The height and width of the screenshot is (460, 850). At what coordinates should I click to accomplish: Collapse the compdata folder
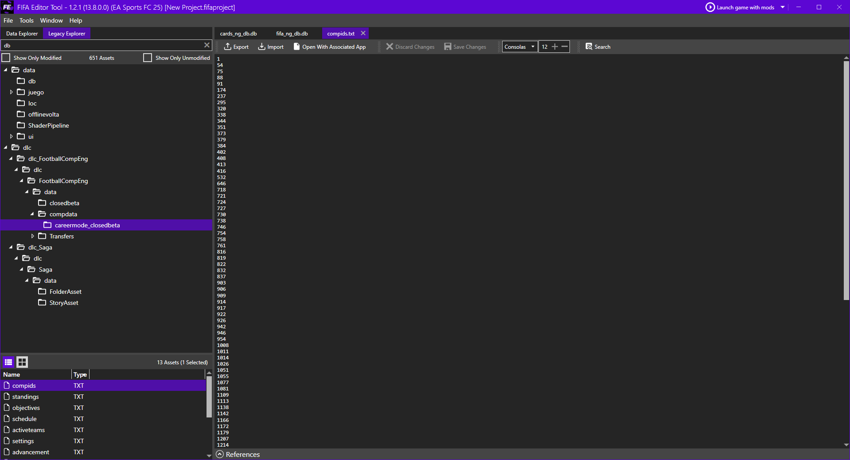pyautogui.click(x=32, y=214)
